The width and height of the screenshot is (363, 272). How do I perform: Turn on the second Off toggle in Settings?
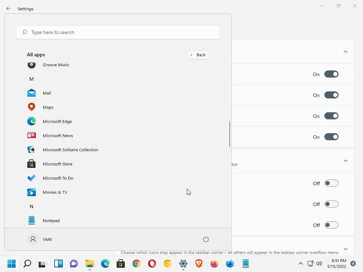point(331,204)
